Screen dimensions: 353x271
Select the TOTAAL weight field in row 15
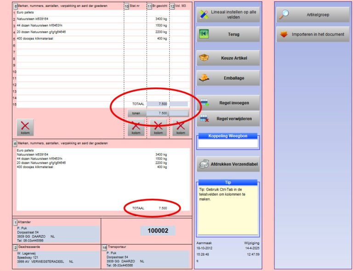point(158,104)
